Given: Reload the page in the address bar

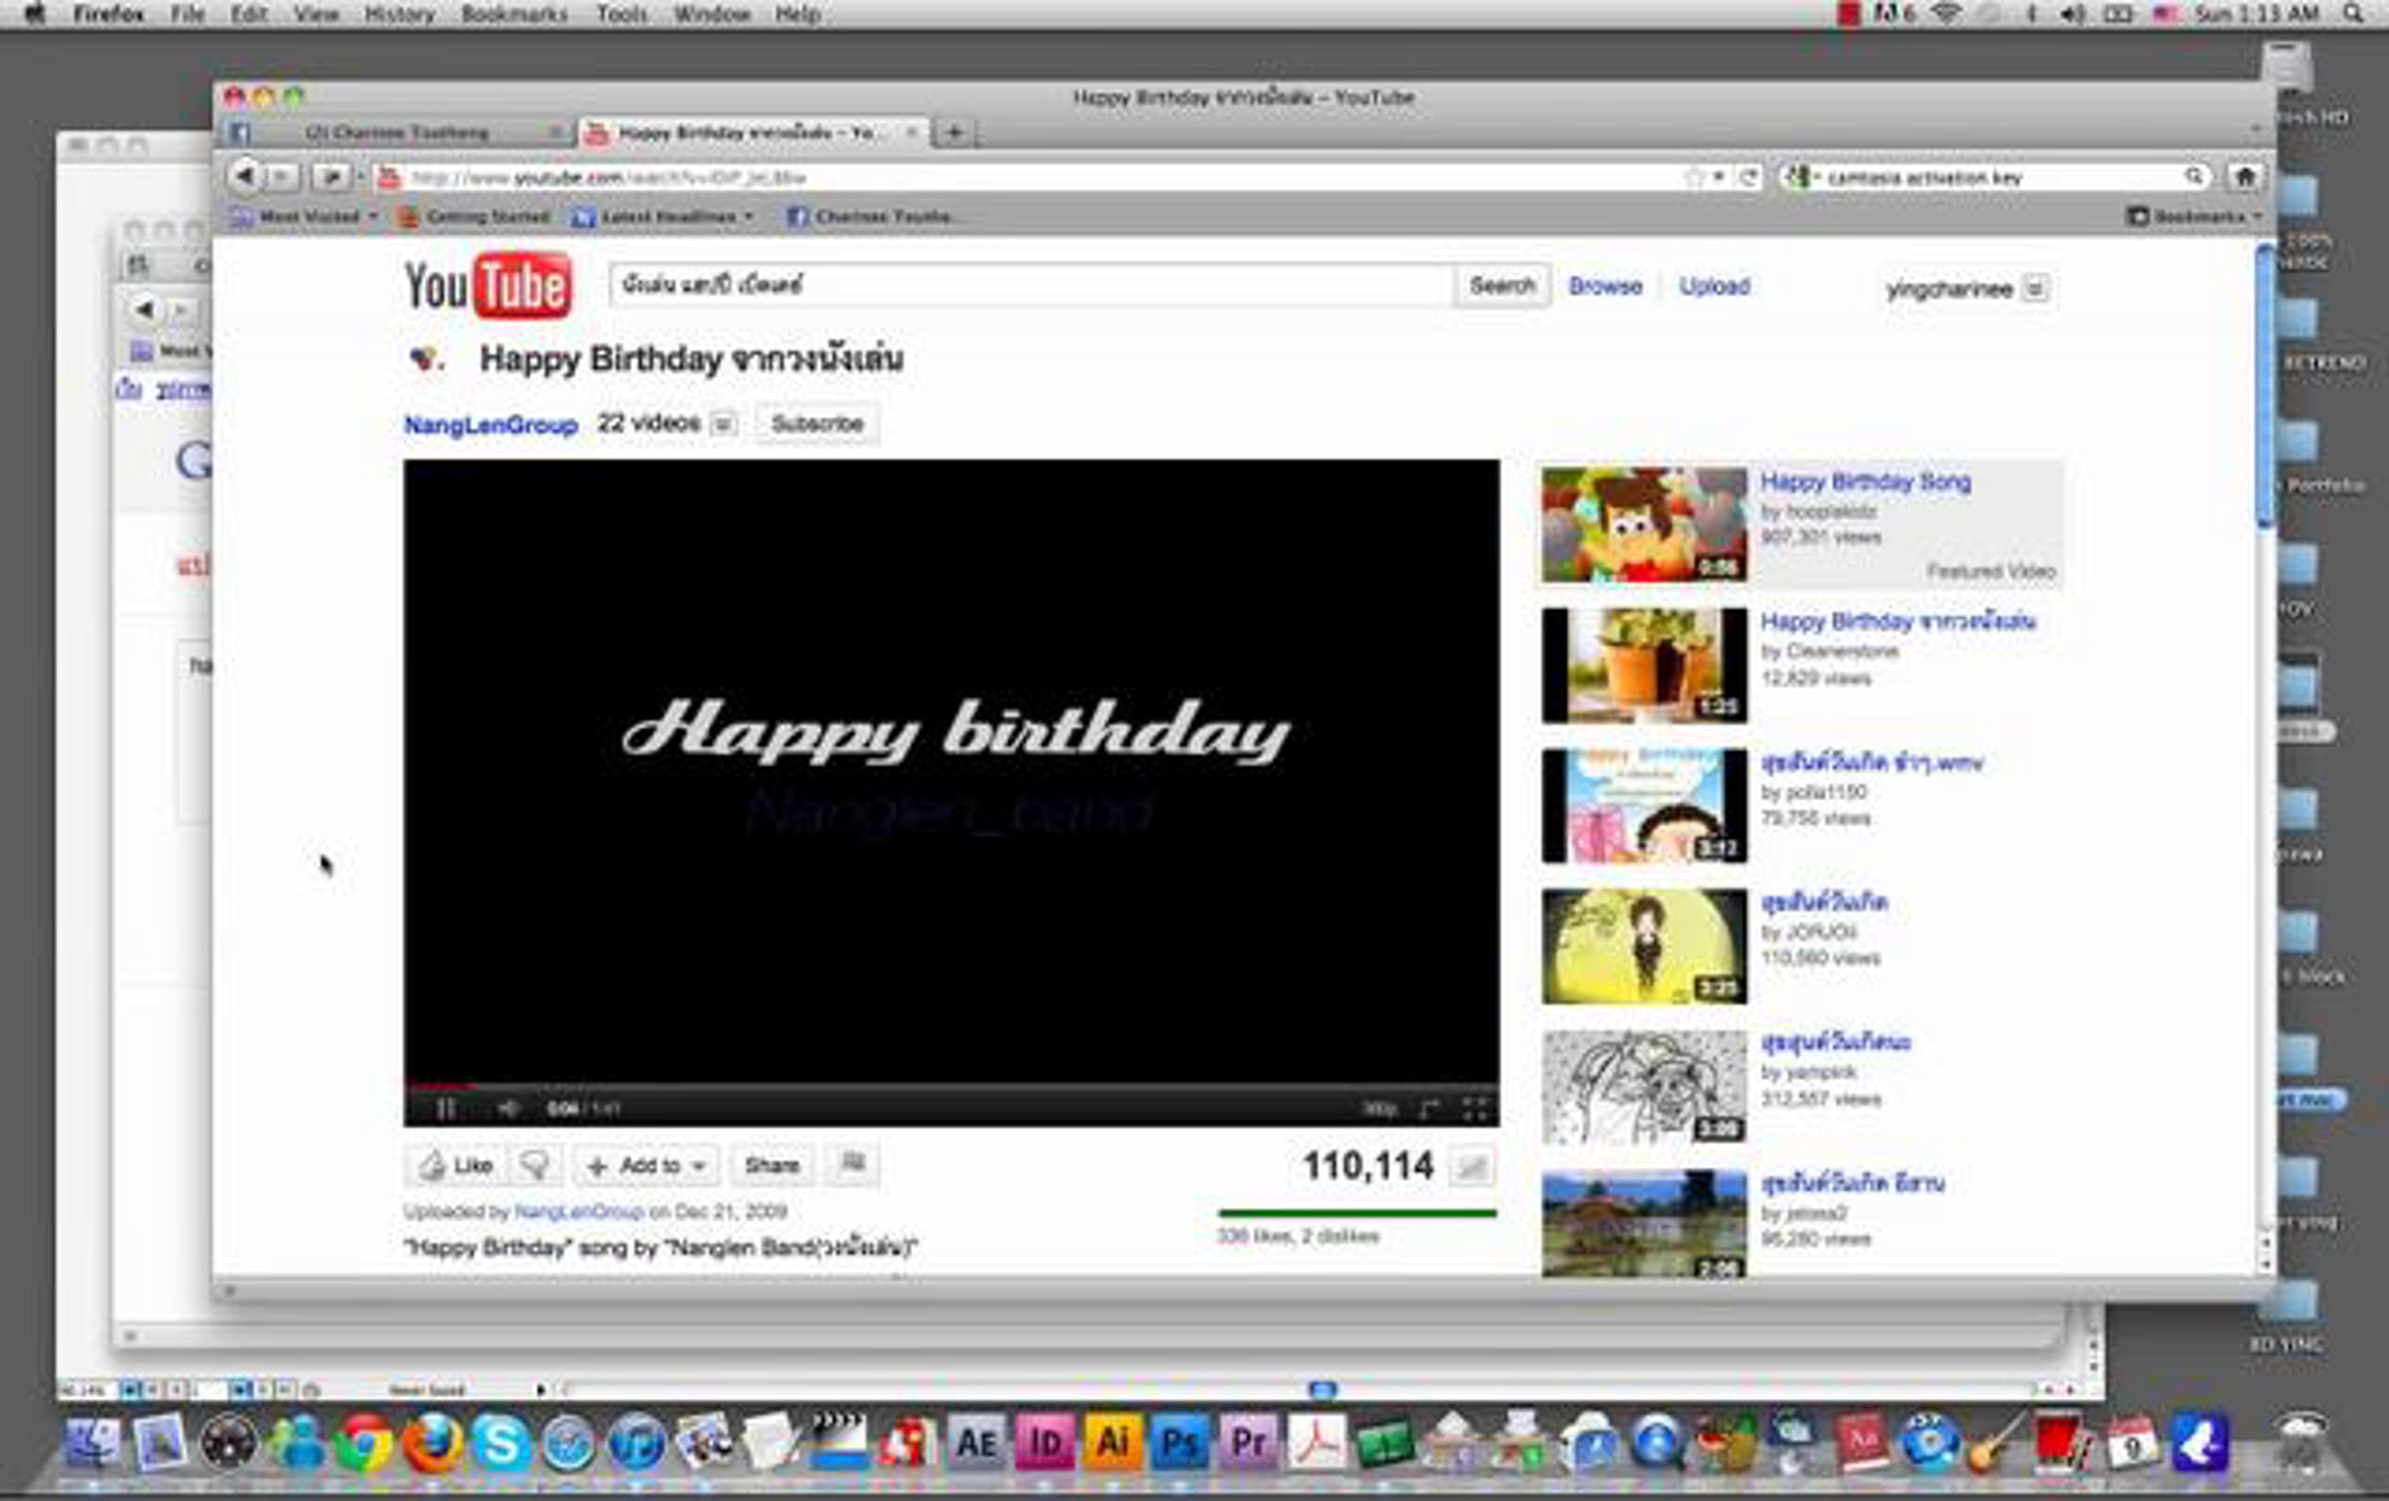Looking at the screenshot, I should tap(1747, 177).
